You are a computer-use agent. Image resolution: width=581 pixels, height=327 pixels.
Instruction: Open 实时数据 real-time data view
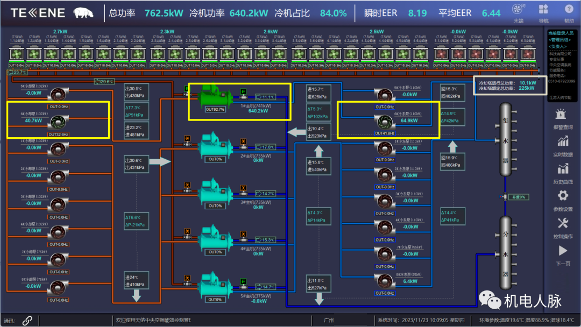(x=563, y=146)
